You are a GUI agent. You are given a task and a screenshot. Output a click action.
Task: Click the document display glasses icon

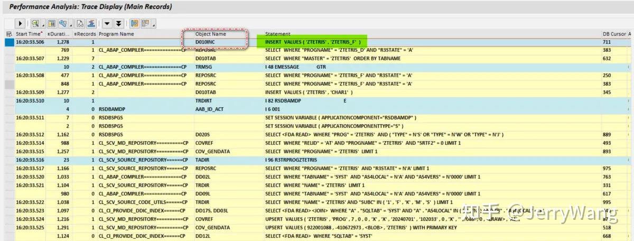tap(80, 23)
